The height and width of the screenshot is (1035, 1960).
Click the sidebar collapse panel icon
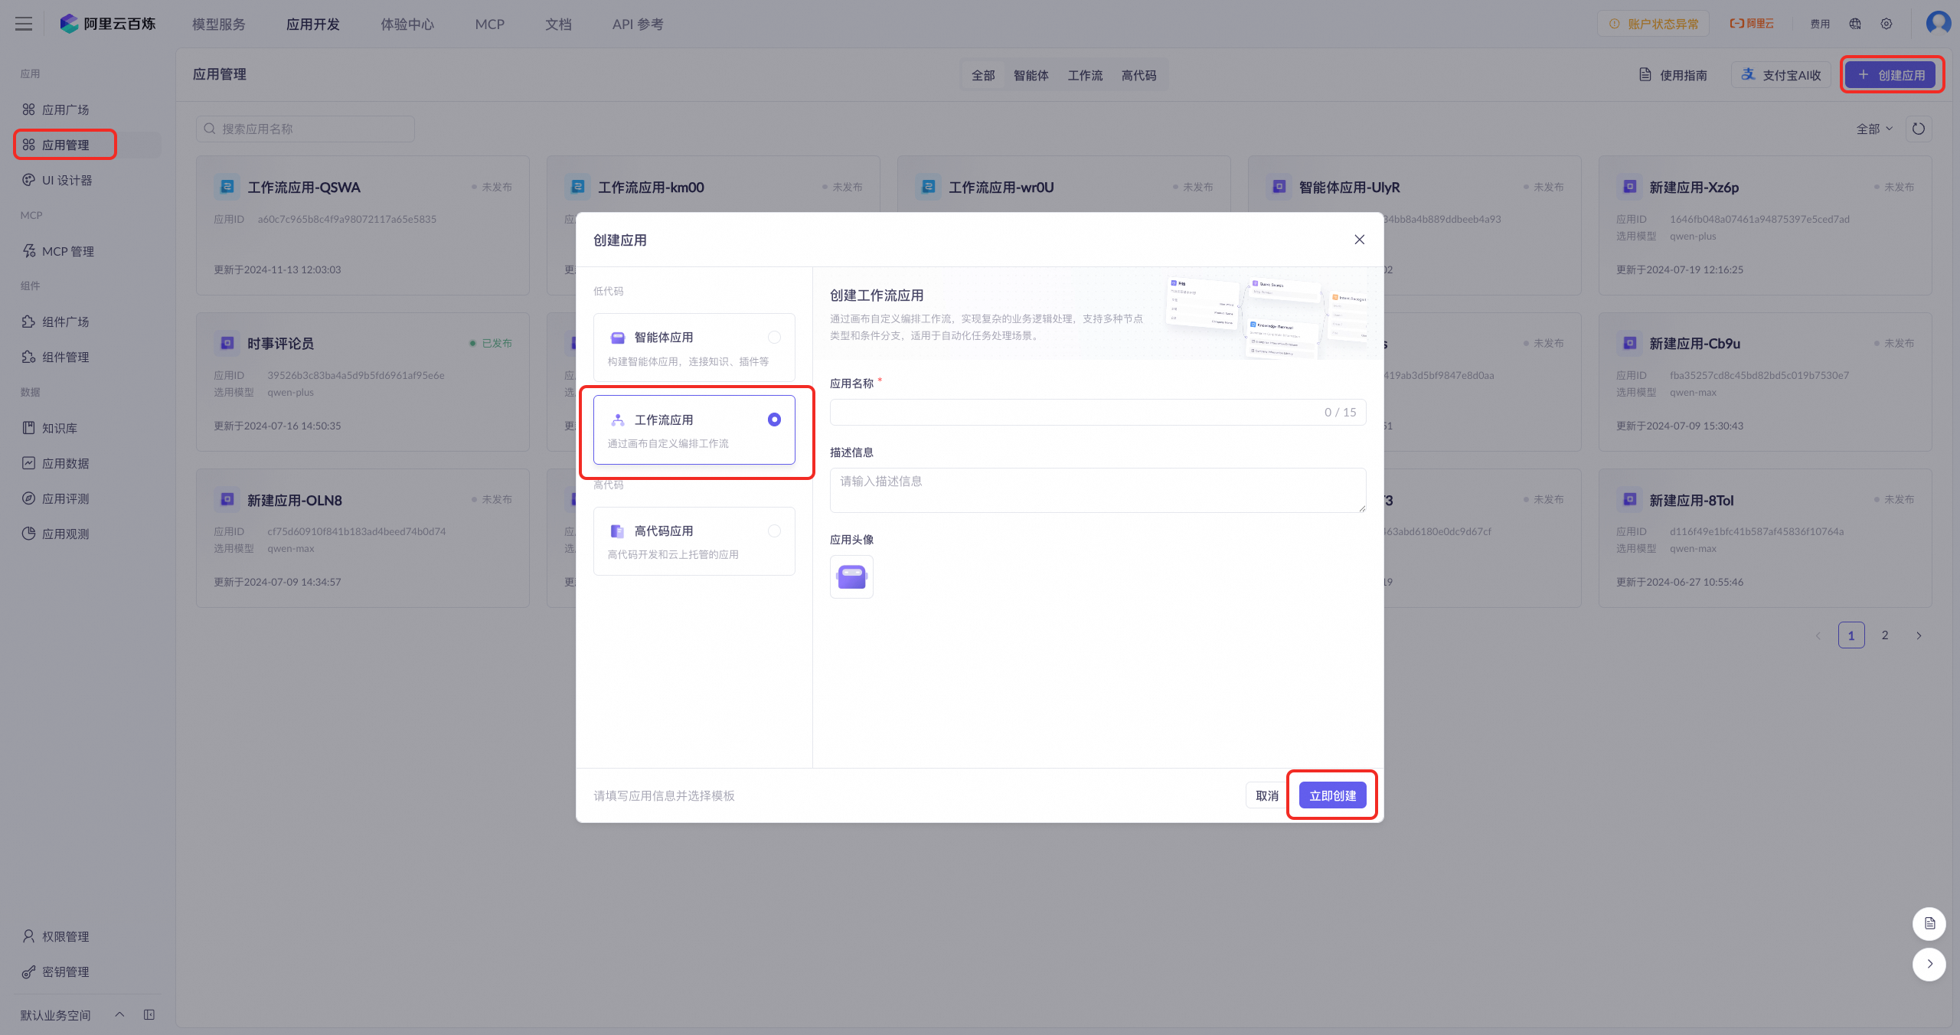pos(149,1014)
